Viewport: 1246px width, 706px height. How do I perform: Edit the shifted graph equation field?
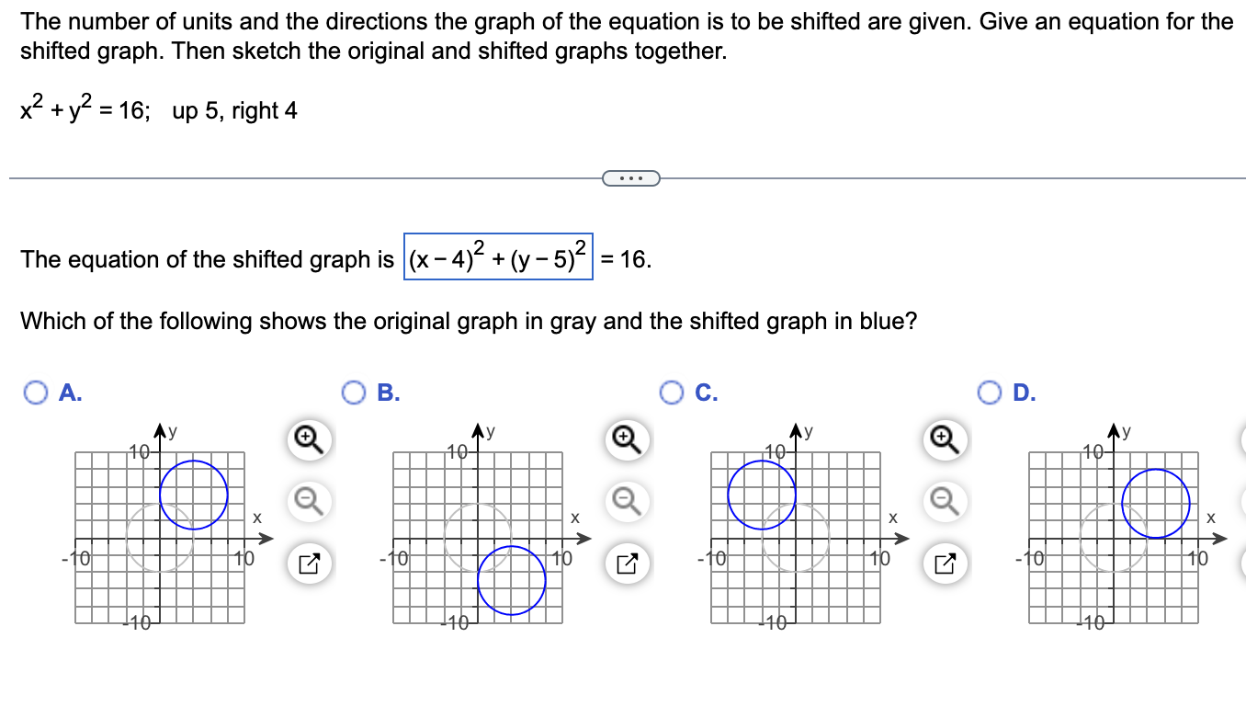tap(498, 257)
